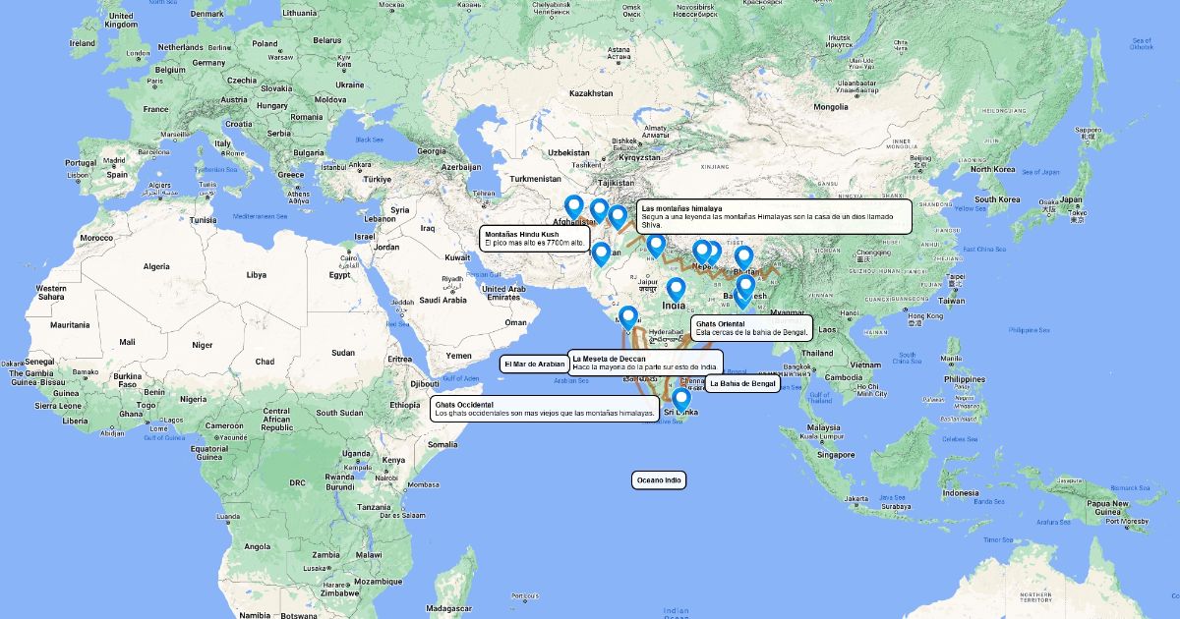Select the pin over Bangladesh
This screenshot has height=619, width=1180.
(745, 287)
